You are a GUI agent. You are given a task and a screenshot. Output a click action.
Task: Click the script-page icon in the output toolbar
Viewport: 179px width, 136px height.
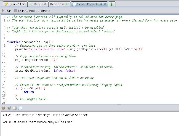(x=20, y=108)
